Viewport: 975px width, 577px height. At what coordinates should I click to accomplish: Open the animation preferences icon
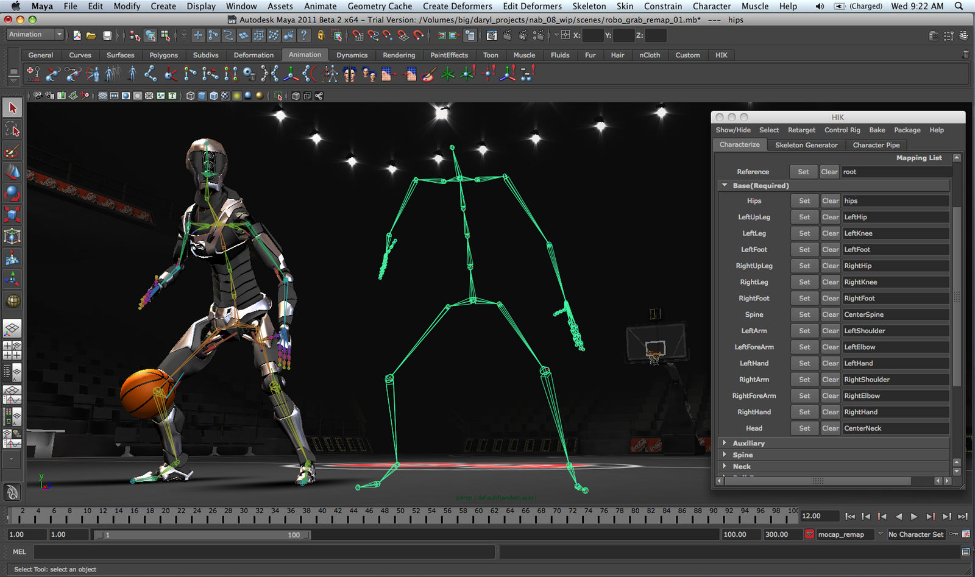[x=966, y=534]
